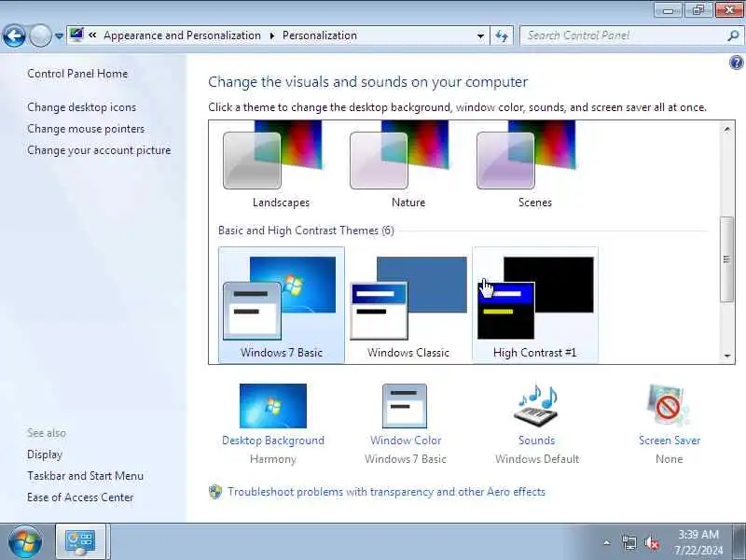Click the search magnifier icon
This screenshot has height=560, width=746.
pyautogui.click(x=733, y=35)
